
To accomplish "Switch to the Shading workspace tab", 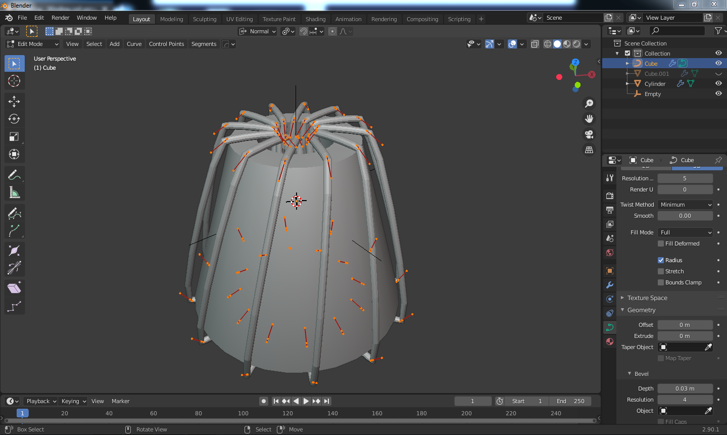I will pyautogui.click(x=316, y=19).
